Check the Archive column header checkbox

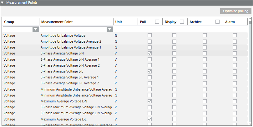217,22
